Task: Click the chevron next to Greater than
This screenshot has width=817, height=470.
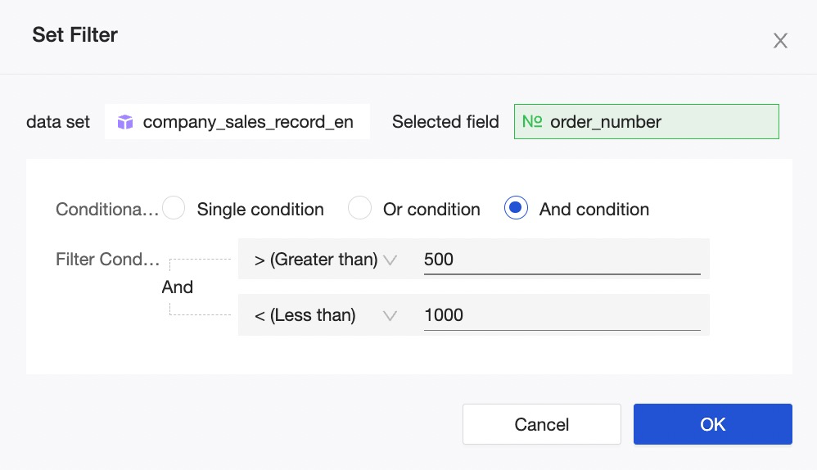Action: click(x=390, y=260)
